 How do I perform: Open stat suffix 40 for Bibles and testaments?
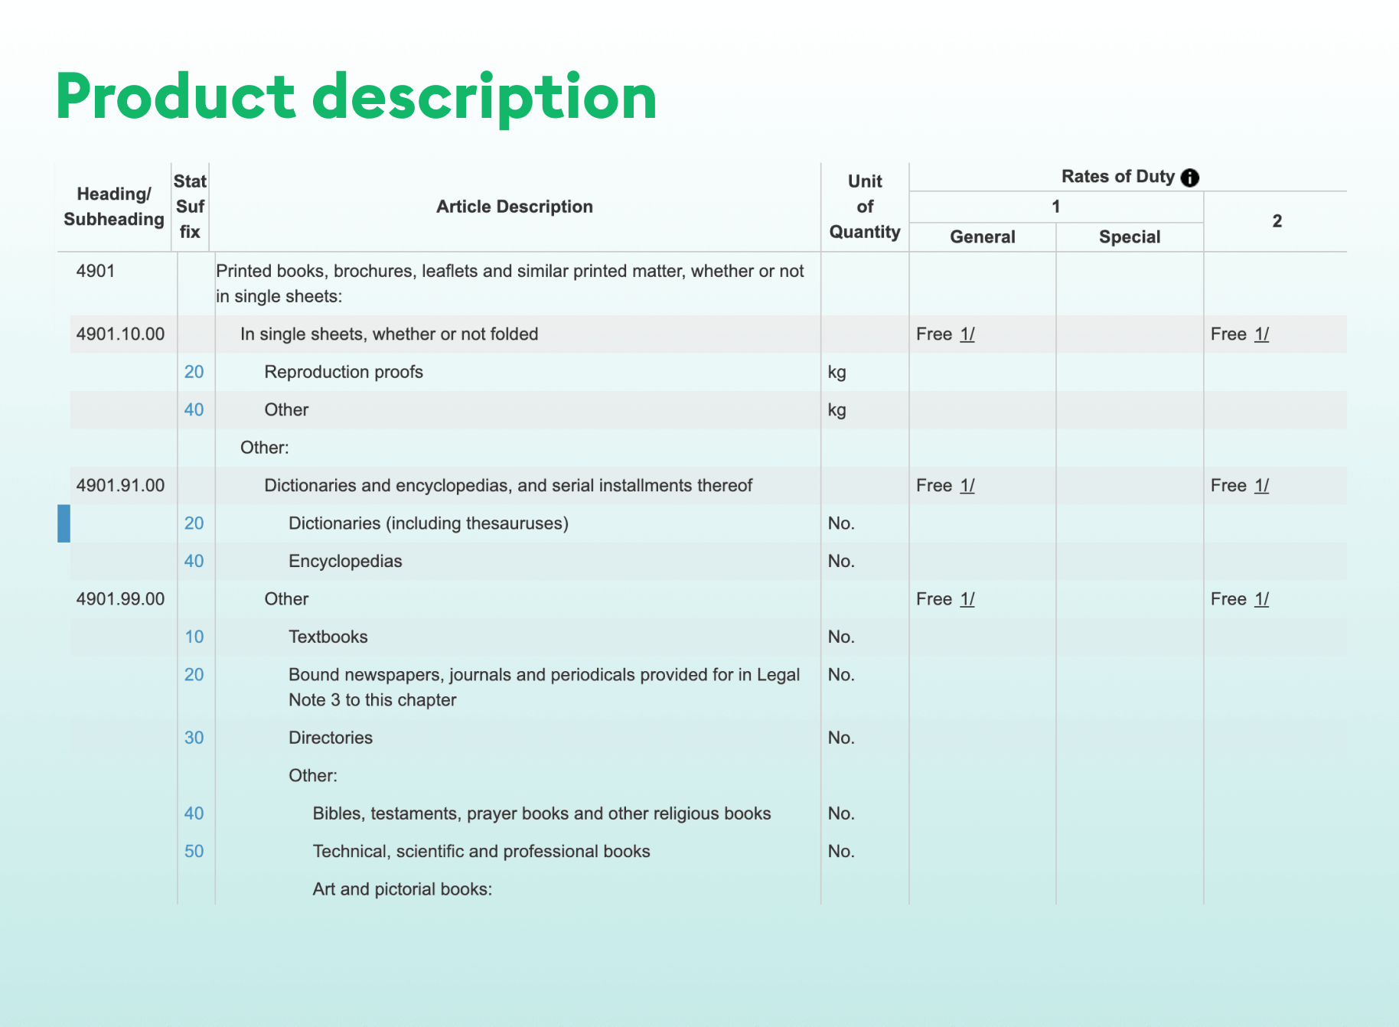click(x=194, y=813)
